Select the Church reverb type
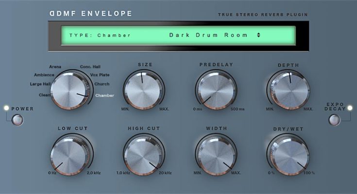The height and width of the screenshot is (194, 357). [x=102, y=84]
